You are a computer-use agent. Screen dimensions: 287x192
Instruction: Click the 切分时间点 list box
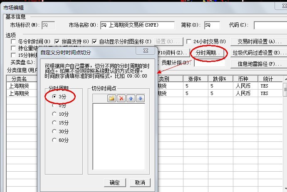click(x=119, y=136)
